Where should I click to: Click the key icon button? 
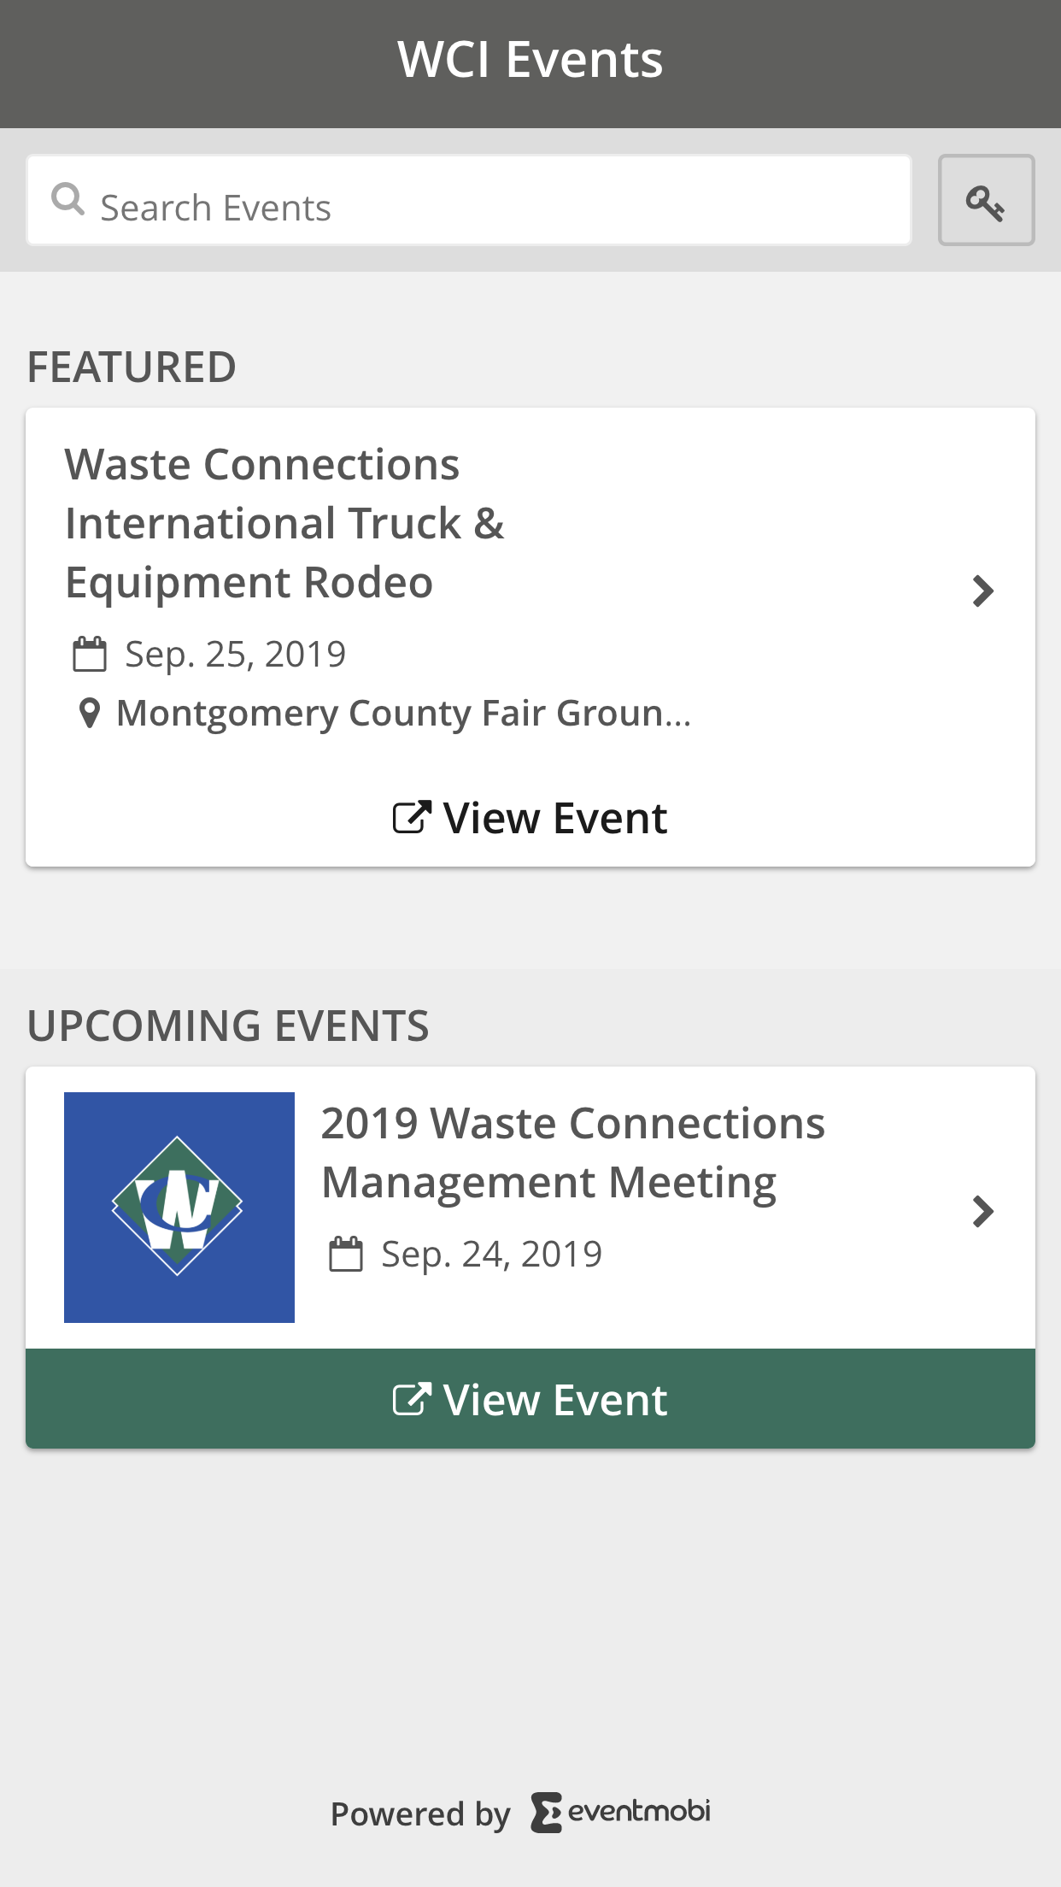tap(986, 201)
